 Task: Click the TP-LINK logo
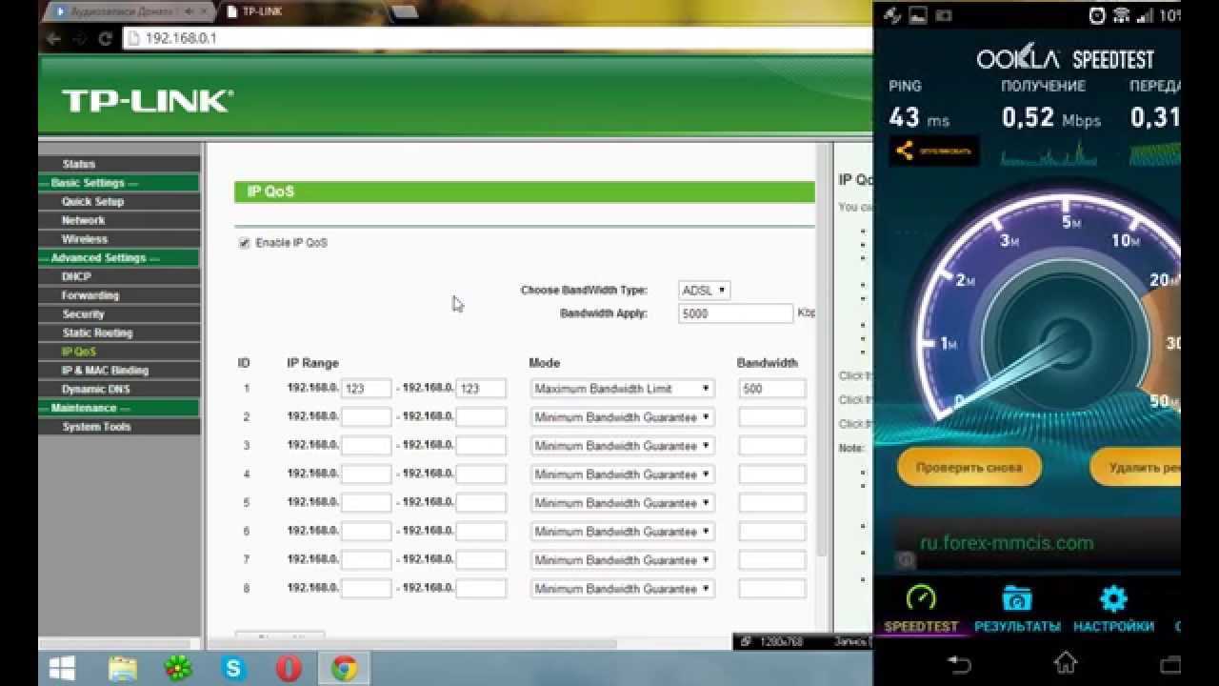pyautogui.click(x=148, y=100)
